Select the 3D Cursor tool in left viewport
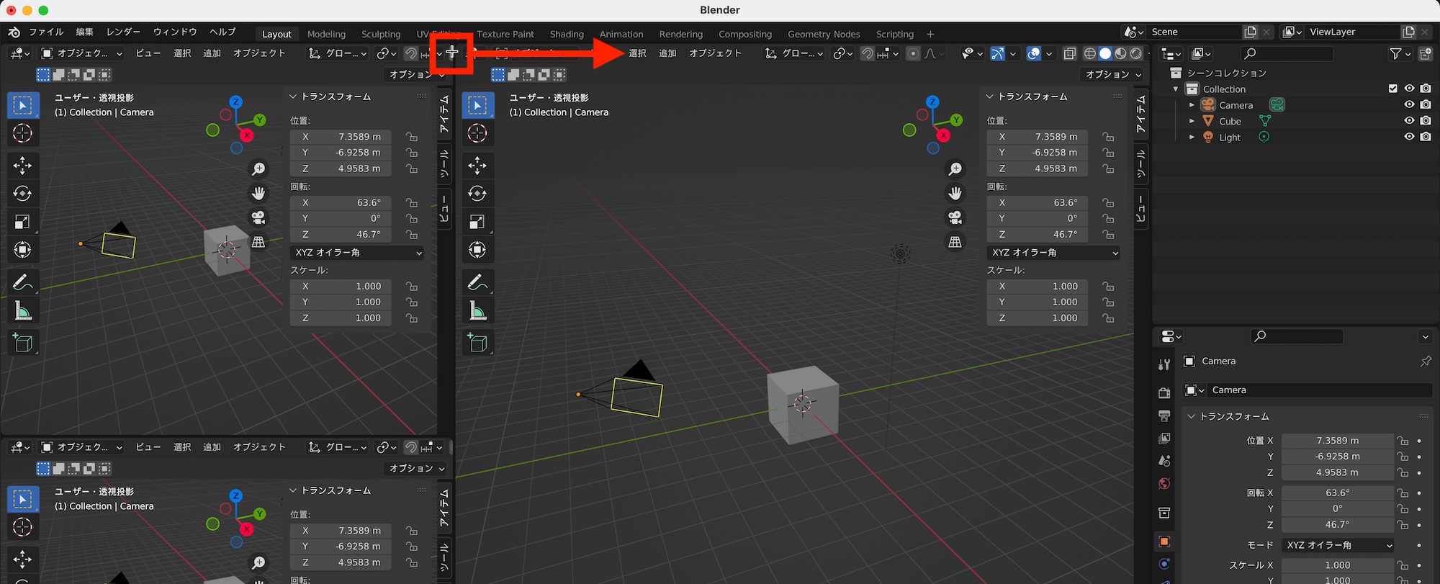The height and width of the screenshot is (584, 1440). pyautogui.click(x=22, y=133)
